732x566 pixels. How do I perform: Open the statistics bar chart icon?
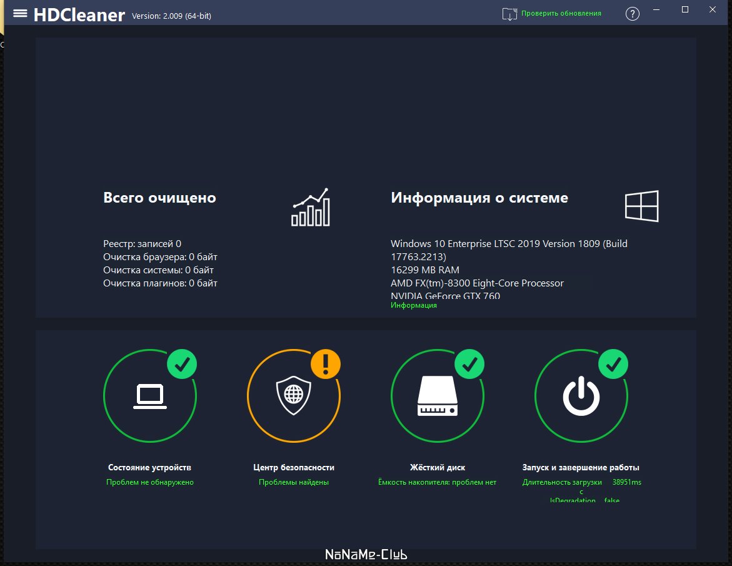(310, 208)
